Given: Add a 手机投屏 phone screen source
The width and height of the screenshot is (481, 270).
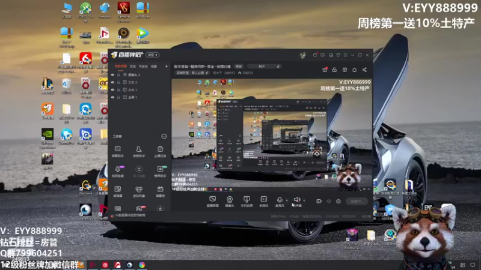Looking at the screenshot, I should coord(247,202).
